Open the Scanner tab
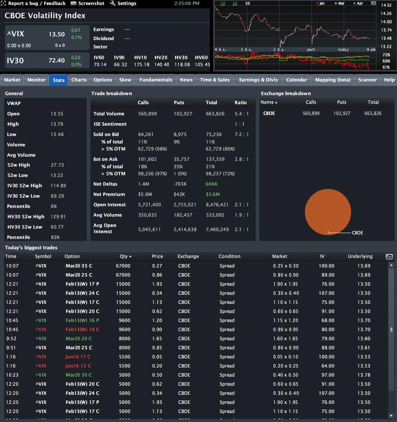Image resolution: width=397 pixels, height=422 pixels. 367,80
